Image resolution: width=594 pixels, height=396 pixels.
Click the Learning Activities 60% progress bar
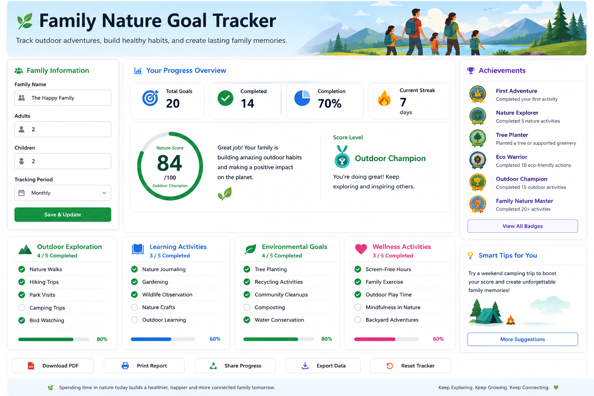(x=163, y=339)
